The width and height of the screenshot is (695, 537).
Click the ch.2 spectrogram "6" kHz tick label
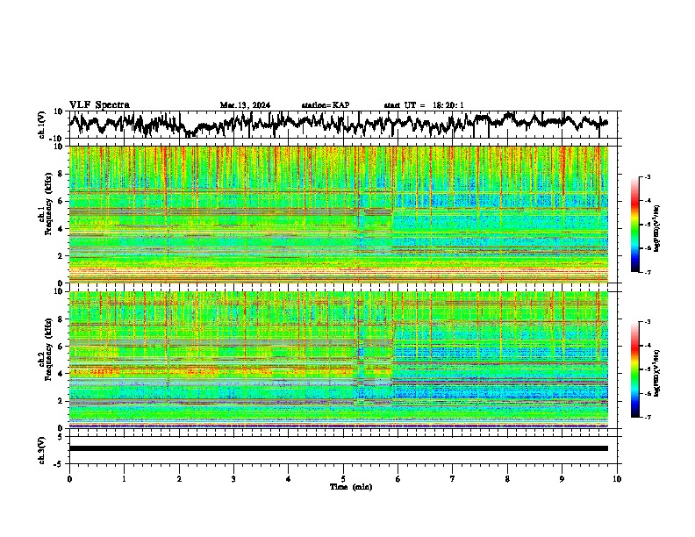61,347
